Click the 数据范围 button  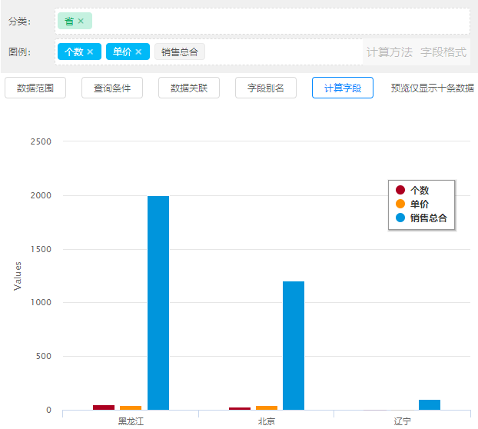(35, 88)
